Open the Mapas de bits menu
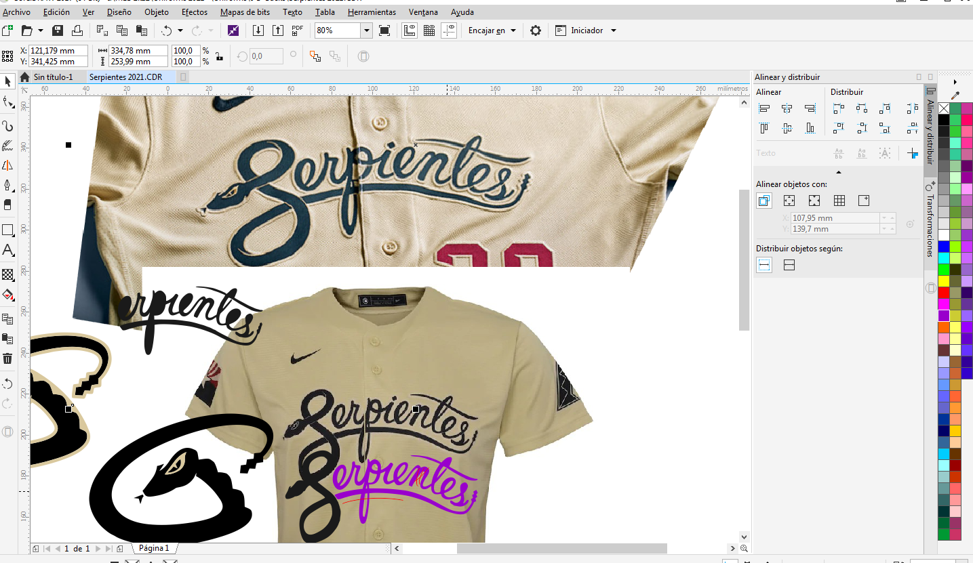 pyautogui.click(x=245, y=12)
